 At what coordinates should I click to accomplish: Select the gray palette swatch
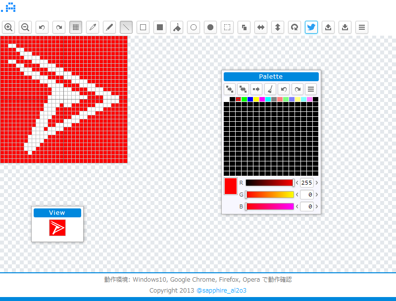(x=274, y=99)
